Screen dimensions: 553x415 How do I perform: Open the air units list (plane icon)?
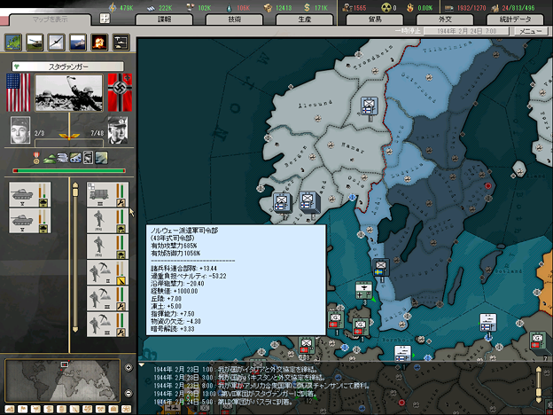click(x=57, y=42)
